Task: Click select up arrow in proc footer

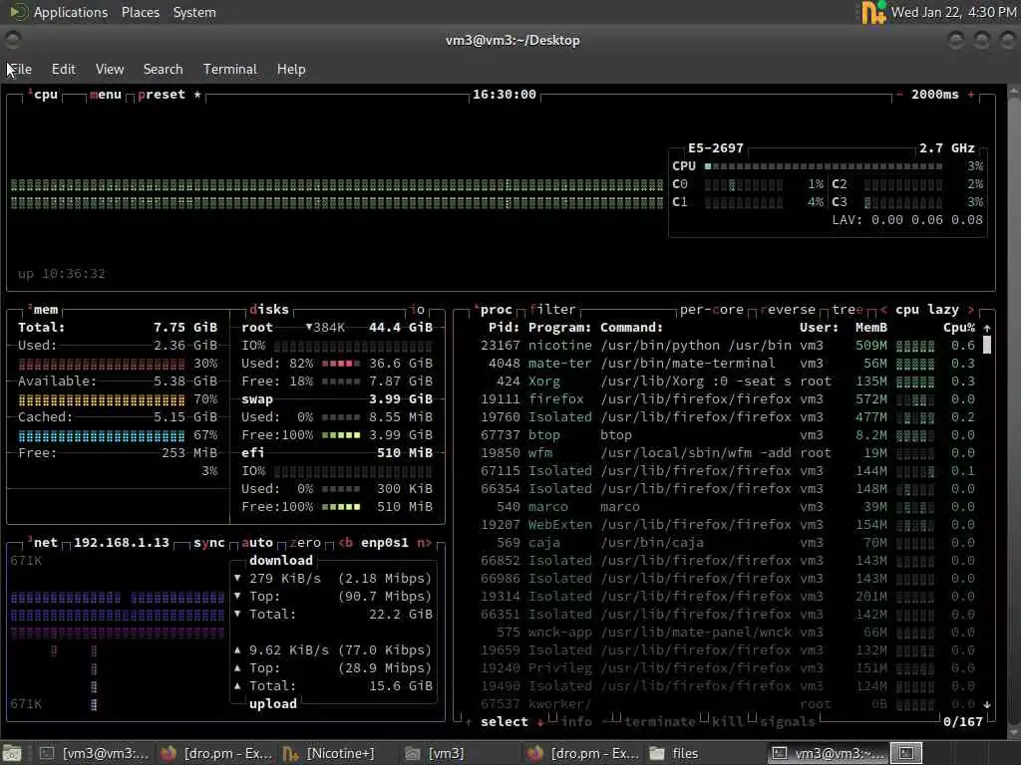Action: [x=469, y=722]
